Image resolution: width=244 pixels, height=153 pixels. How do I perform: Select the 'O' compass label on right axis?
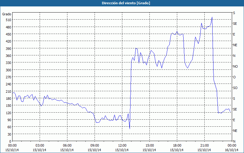click(234, 77)
